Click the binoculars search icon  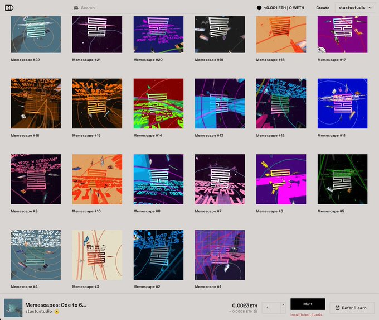tap(76, 8)
